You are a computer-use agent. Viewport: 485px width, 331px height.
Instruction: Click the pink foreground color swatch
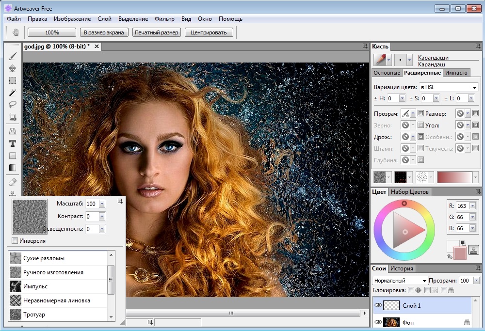pyautogui.click(x=460, y=252)
